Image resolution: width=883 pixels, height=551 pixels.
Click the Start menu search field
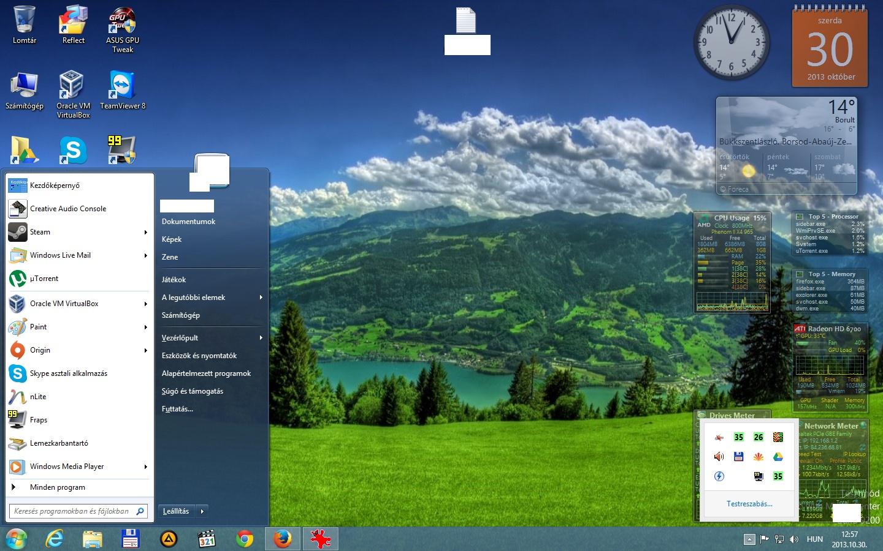click(x=78, y=511)
